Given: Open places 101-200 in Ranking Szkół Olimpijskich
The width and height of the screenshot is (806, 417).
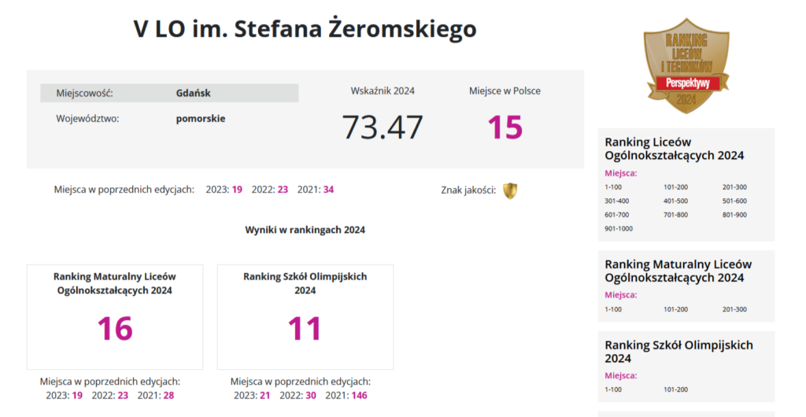Looking at the screenshot, I should click(x=676, y=389).
